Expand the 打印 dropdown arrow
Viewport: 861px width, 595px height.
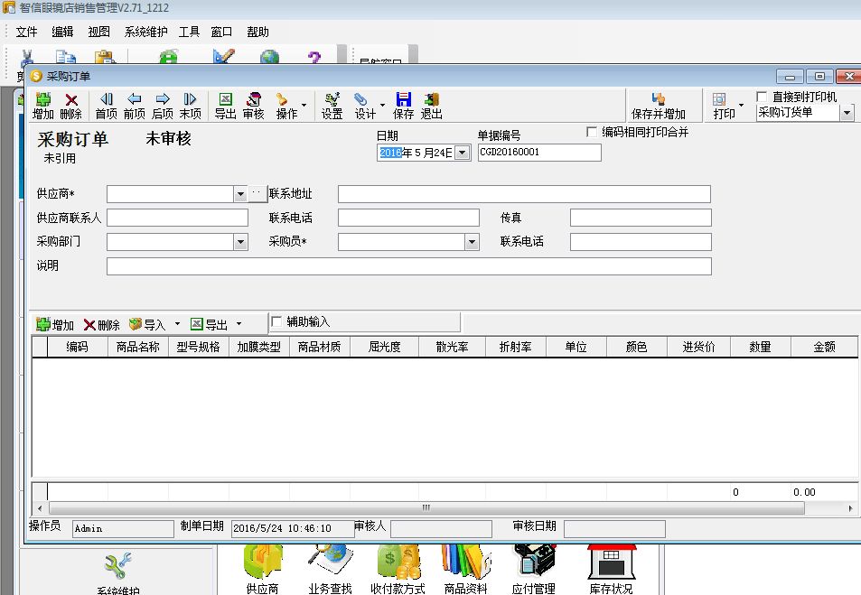pos(742,105)
